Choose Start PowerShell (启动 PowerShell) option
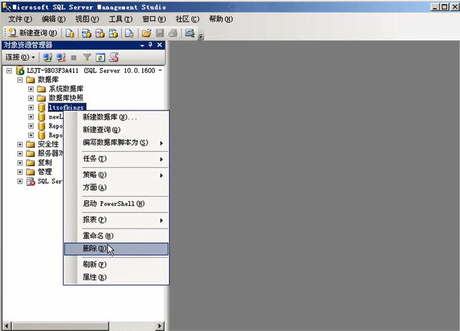The width and height of the screenshot is (460, 331). 117,204
